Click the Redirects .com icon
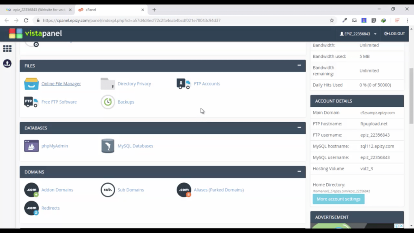Screen dimensions: 414x233 point(32,208)
